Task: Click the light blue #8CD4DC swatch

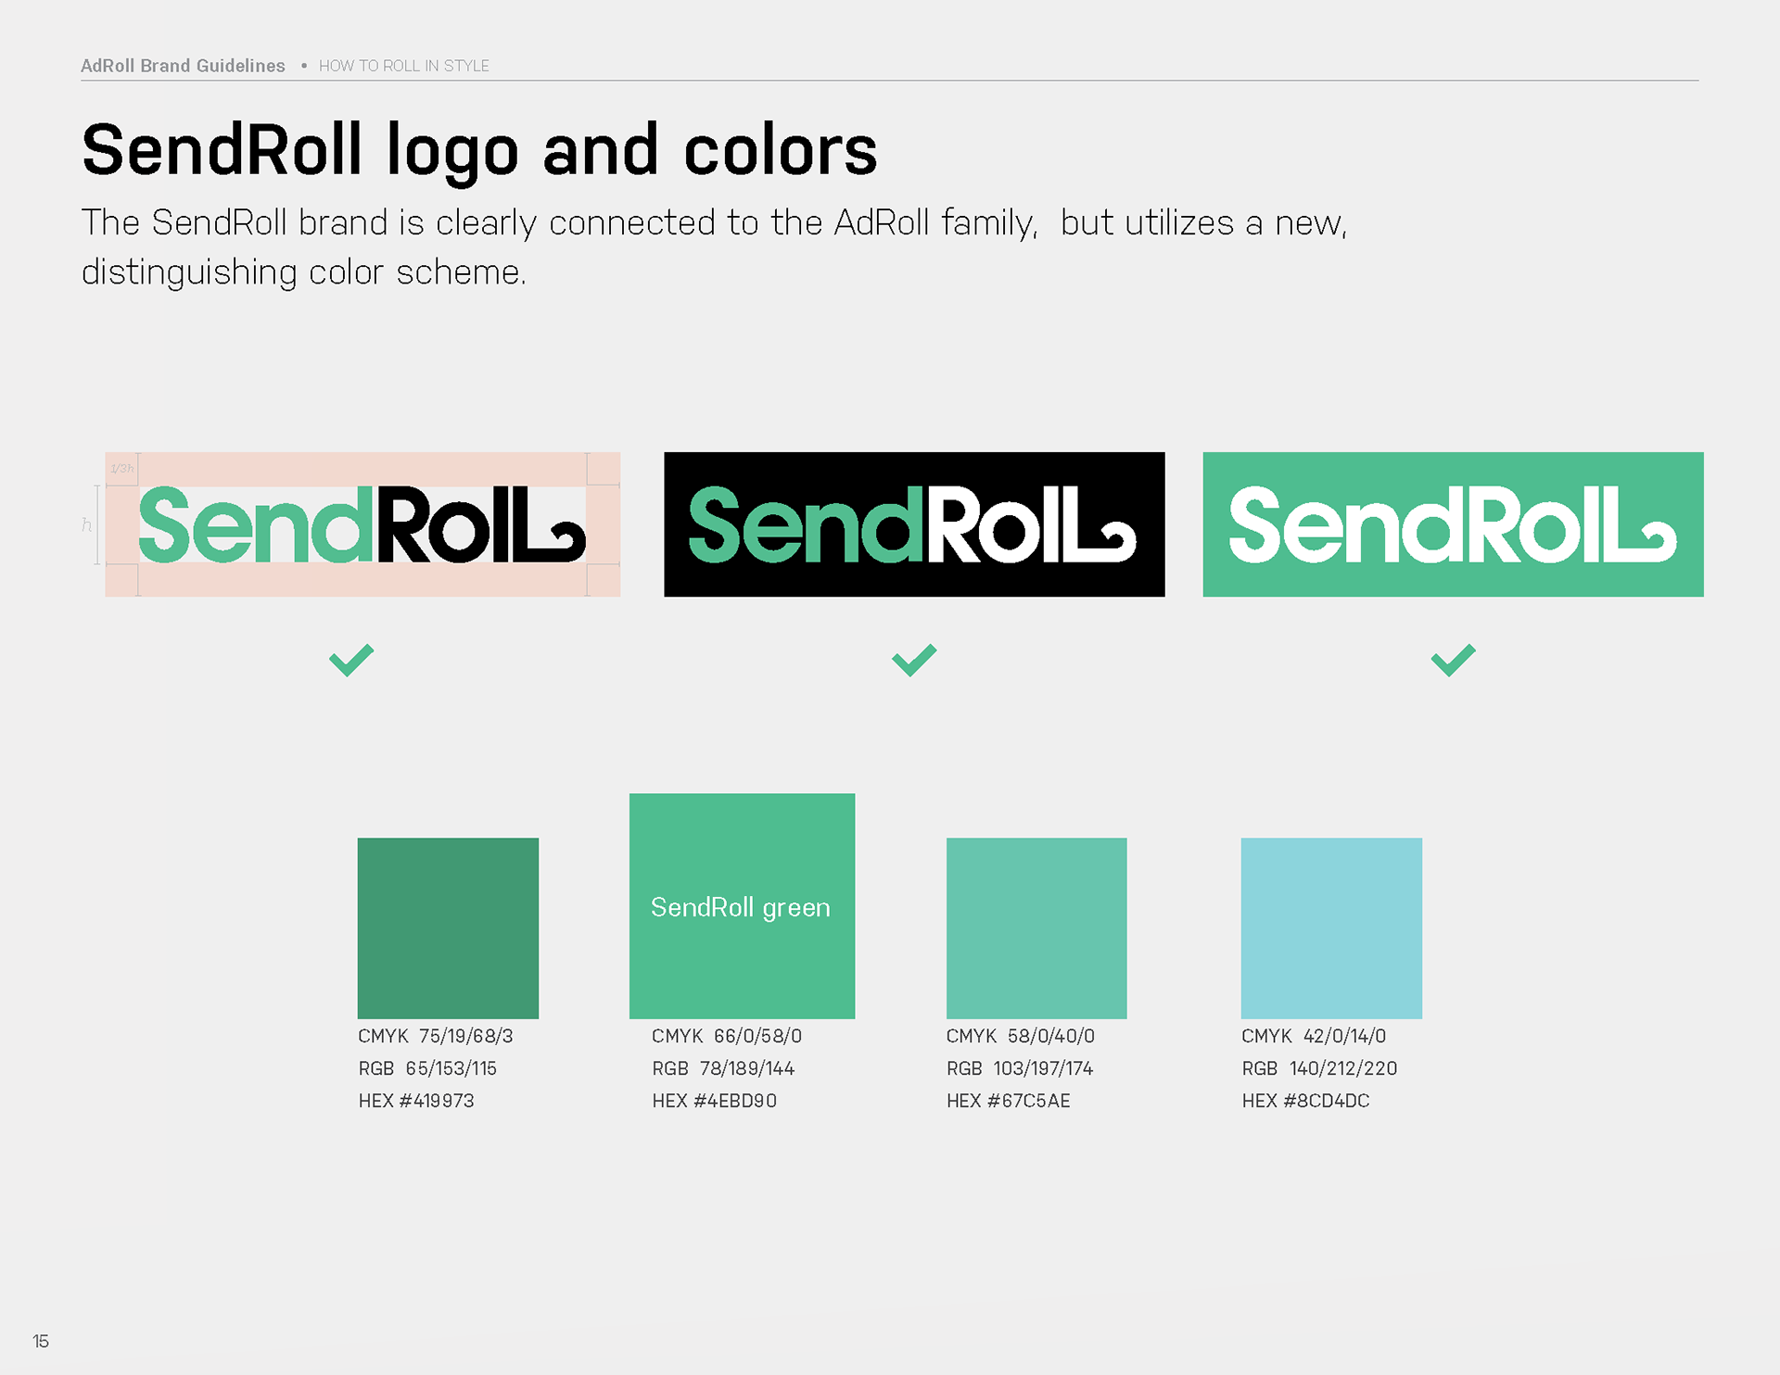Action: (x=1331, y=928)
